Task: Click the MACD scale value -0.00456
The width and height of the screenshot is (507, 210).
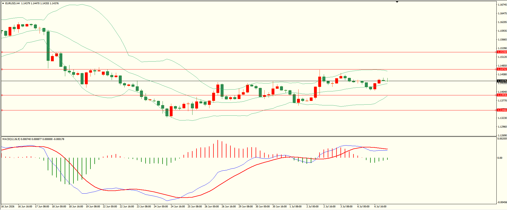Action: (502, 202)
